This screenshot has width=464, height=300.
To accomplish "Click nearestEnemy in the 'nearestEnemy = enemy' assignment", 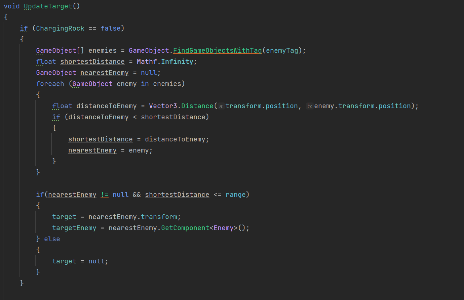I will click(x=92, y=150).
